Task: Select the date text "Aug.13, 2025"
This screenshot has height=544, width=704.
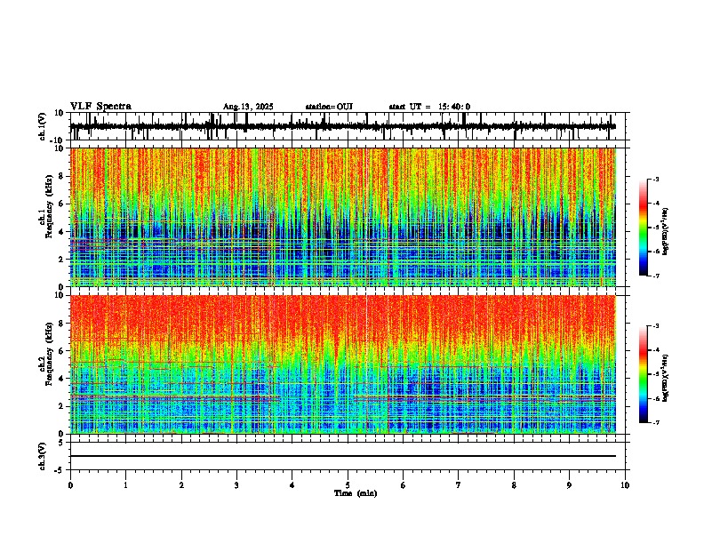Action: [x=248, y=107]
